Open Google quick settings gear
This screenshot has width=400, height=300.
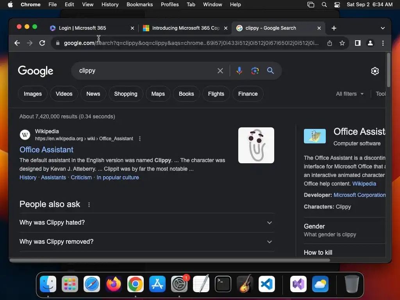[375, 71]
